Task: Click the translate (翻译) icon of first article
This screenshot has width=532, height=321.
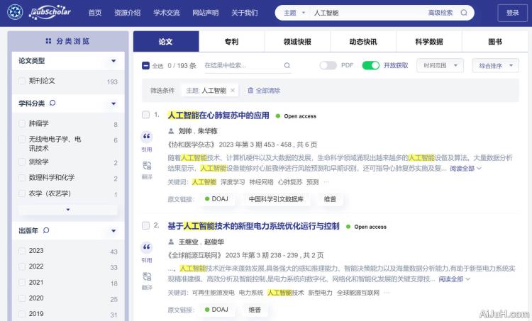Action: pyautogui.click(x=147, y=166)
